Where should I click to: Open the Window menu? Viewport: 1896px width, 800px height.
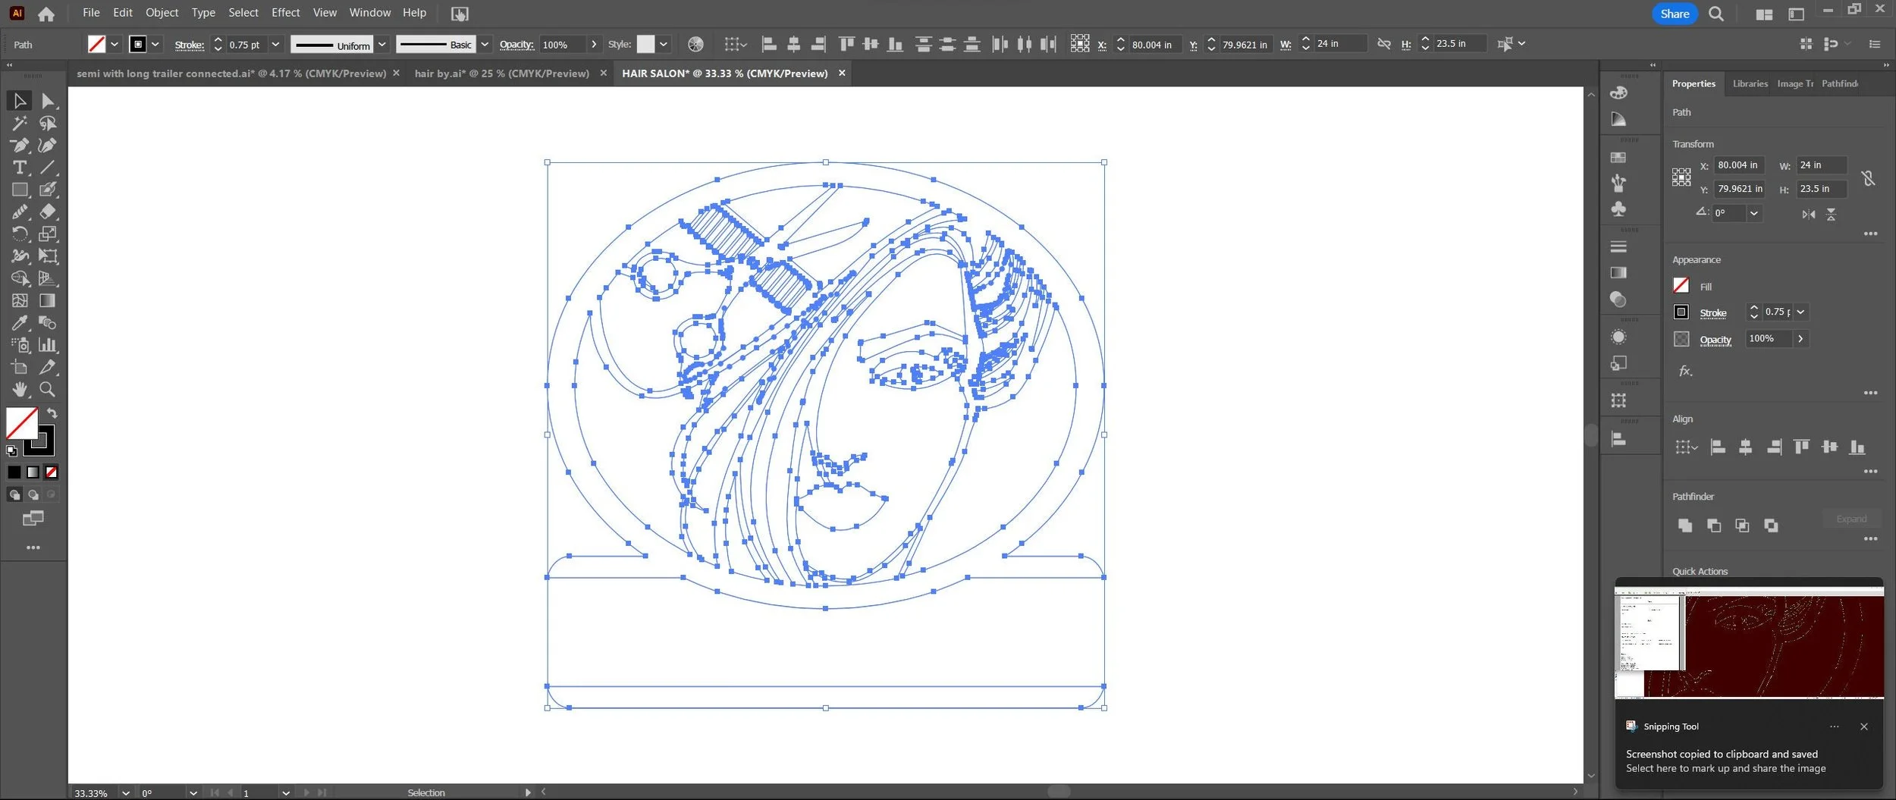click(370, 13)
